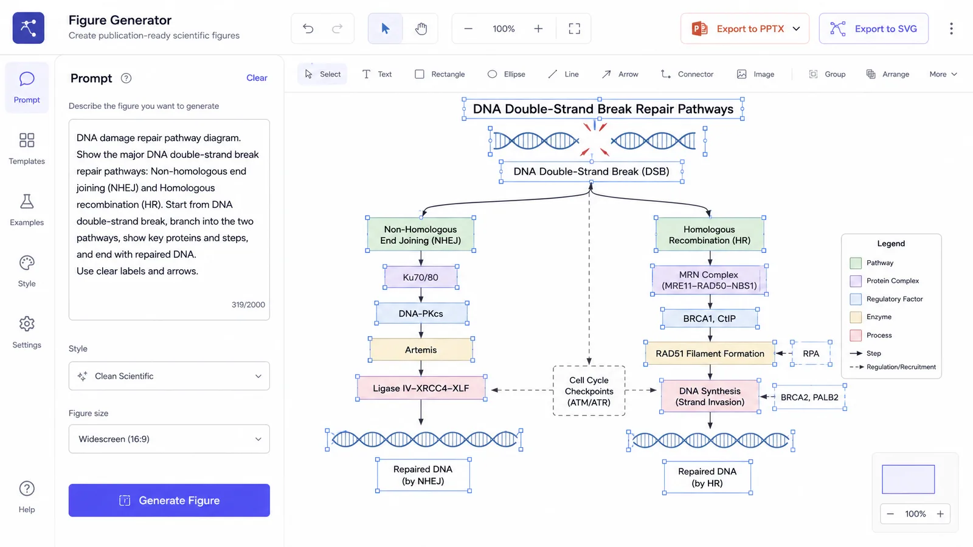Open the Settings sidebar tab
Screen dimensions: 973x547
click(x=27, y=332)
